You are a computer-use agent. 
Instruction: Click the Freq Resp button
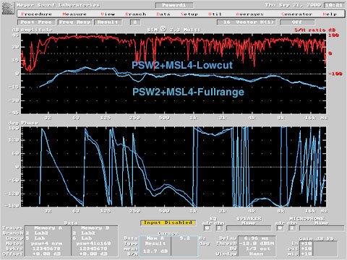point(74,22)
